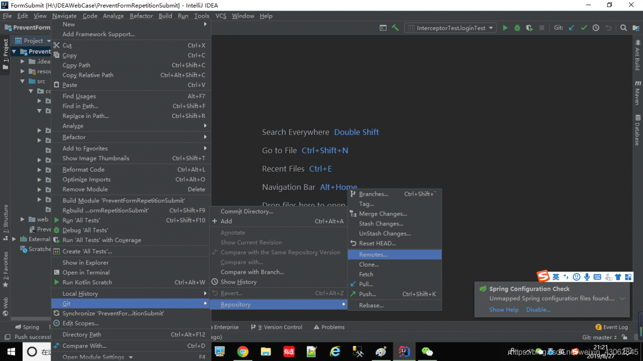Screen dimensions: 643x361
Task: Click Git Show History clock icon
Action: point(596,28)
